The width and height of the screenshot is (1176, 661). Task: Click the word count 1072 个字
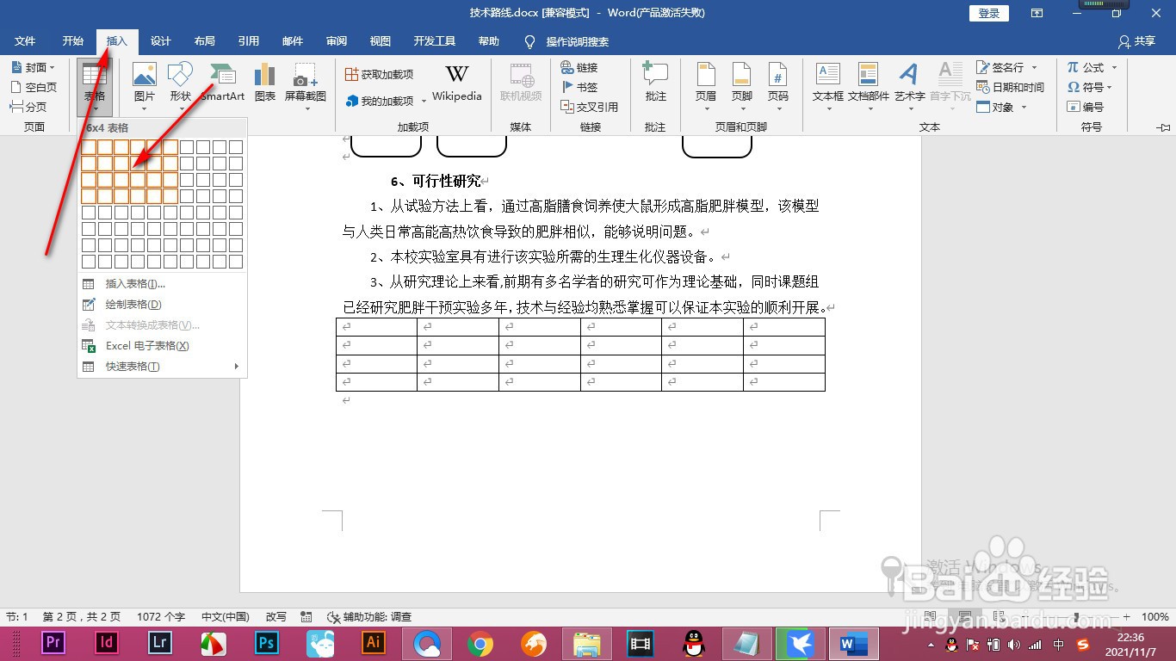pyautogui.click(x=161, y=617)
